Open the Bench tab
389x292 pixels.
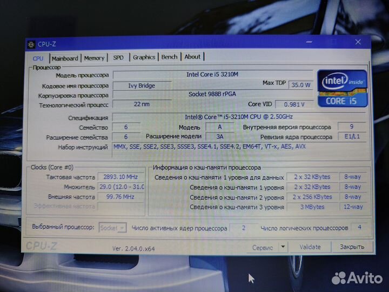click(170, 57)
